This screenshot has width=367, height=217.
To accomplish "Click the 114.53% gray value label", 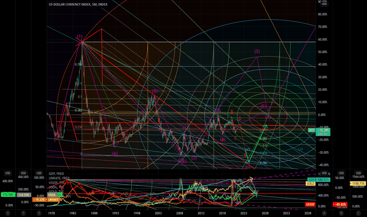I will [x=24, y=195].
